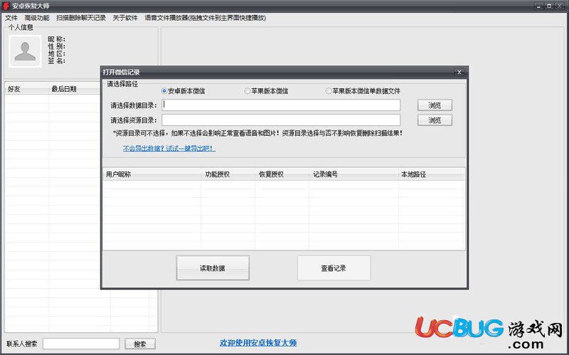Viewport: 569px width, 355px height.
Task: Click the profile avatar placeholder icon
Action: coord(25,51)
